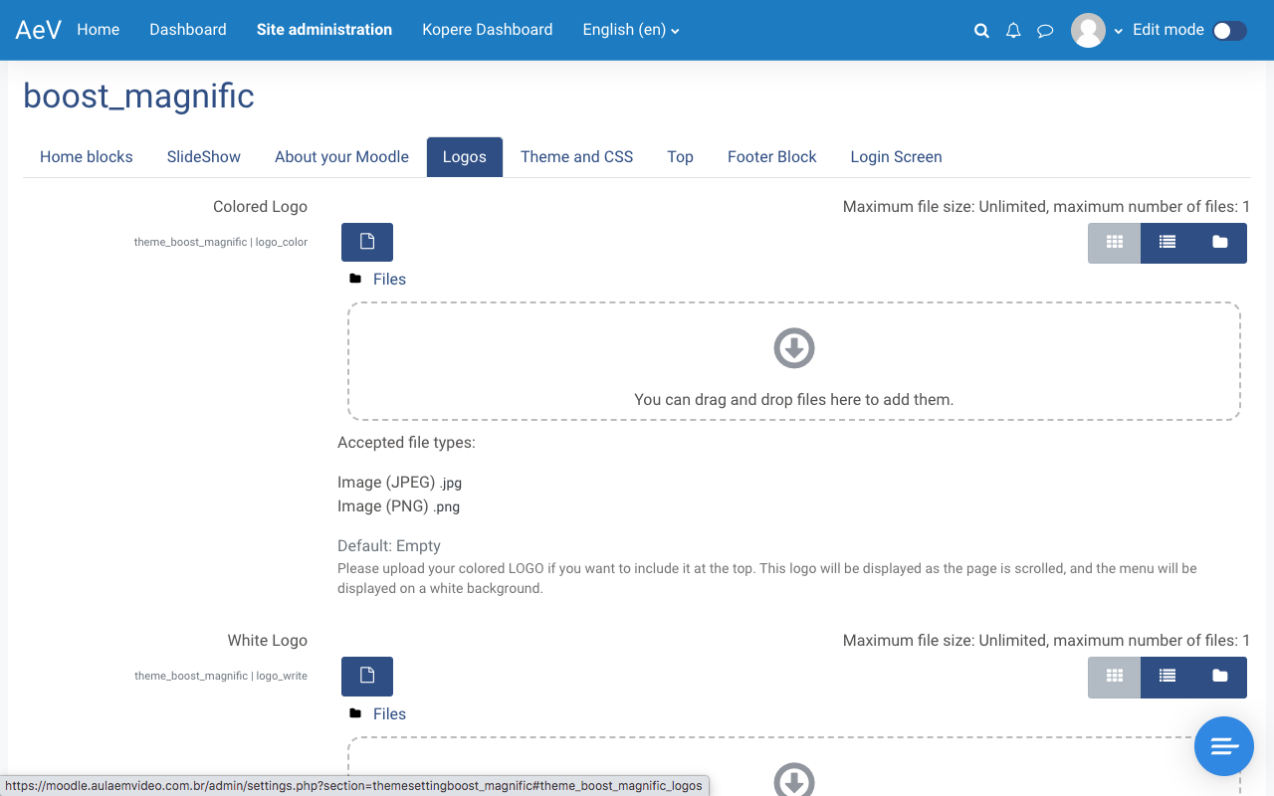Click the Colored Logo drag and drop area
Viewport: 1274px width, 796px height.
(x=793, y=361)
